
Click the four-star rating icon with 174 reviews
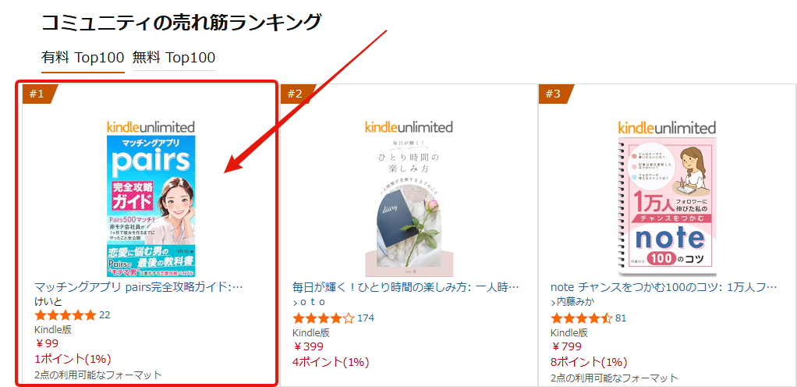click(323, 318)
